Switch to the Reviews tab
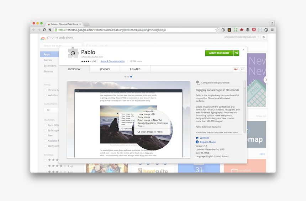The height and width of the screenshot is (201, 306). coord(105,69)
